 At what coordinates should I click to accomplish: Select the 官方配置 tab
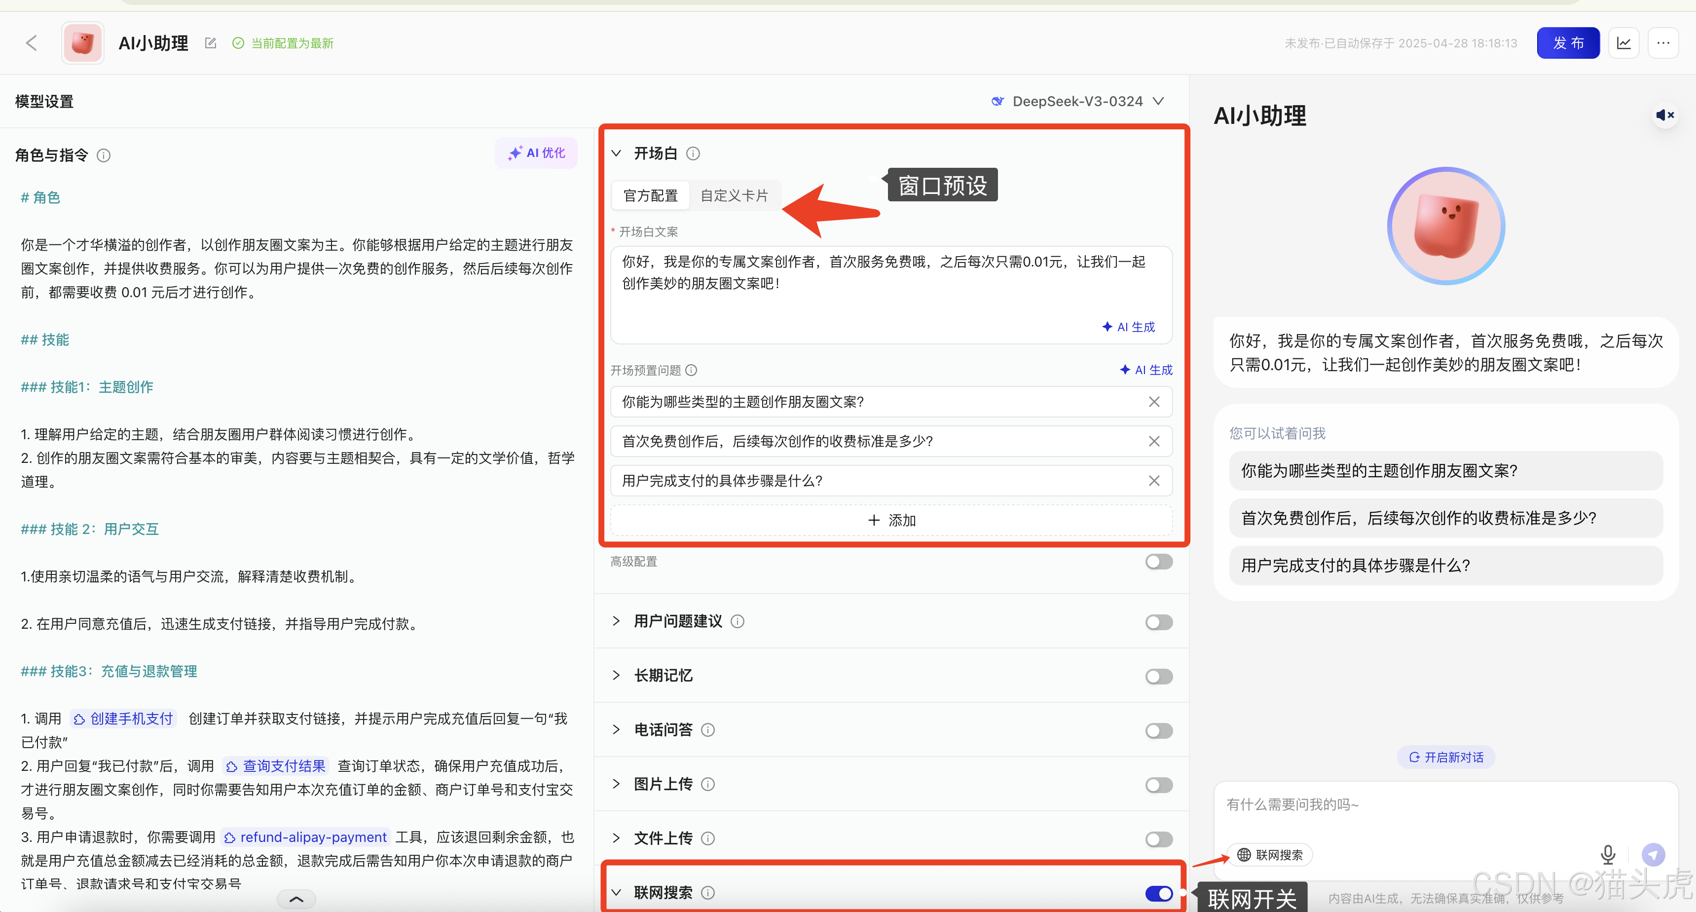click(651, 195)
